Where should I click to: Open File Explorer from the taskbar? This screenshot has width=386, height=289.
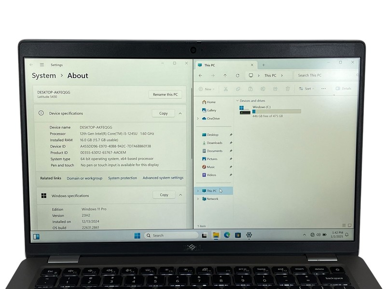tap(216, 235)
